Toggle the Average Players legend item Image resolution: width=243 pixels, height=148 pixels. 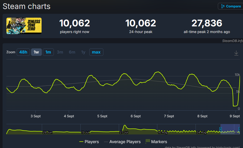[122, 142]
